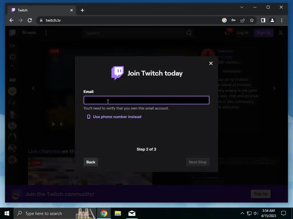Open Windows notification center
The height and width of the screenshot is (219, 293).
[284, 213]
